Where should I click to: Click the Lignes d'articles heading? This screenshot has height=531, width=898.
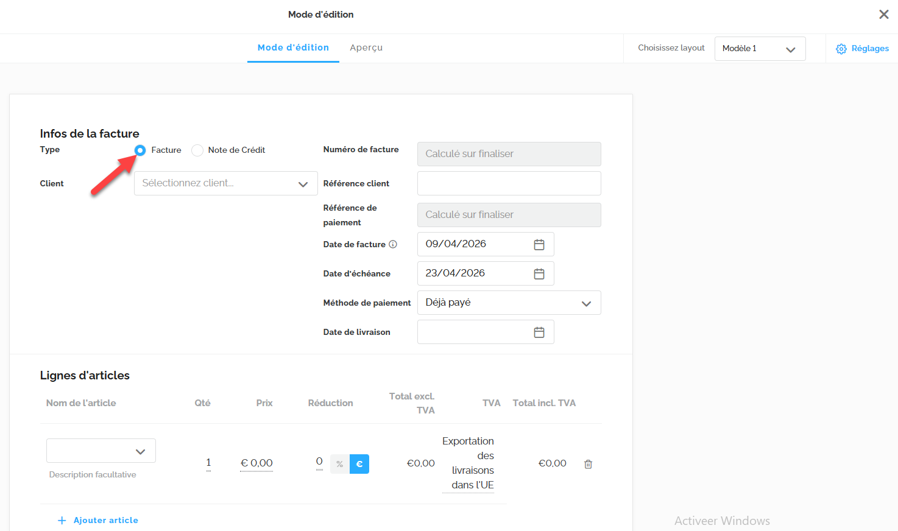click(85, 375)
